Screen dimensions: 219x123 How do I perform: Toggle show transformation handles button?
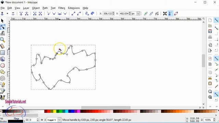[165, 14]
